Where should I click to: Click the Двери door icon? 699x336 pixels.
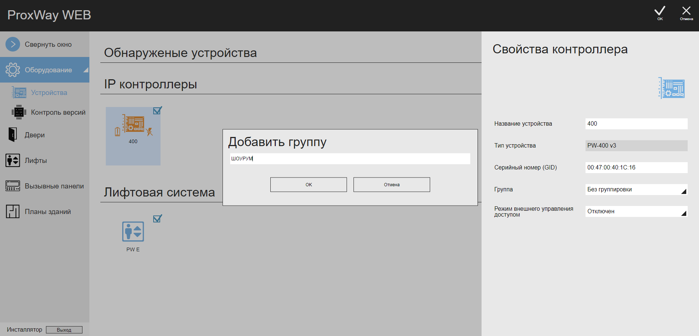coord(13,135)
